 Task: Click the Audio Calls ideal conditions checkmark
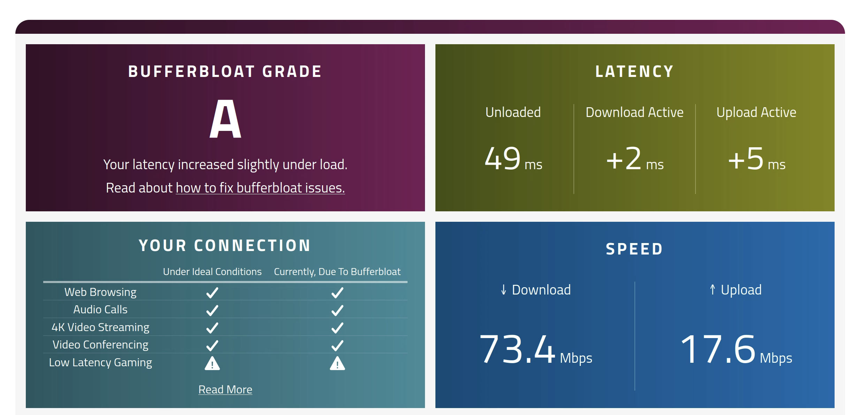[212, 310]
